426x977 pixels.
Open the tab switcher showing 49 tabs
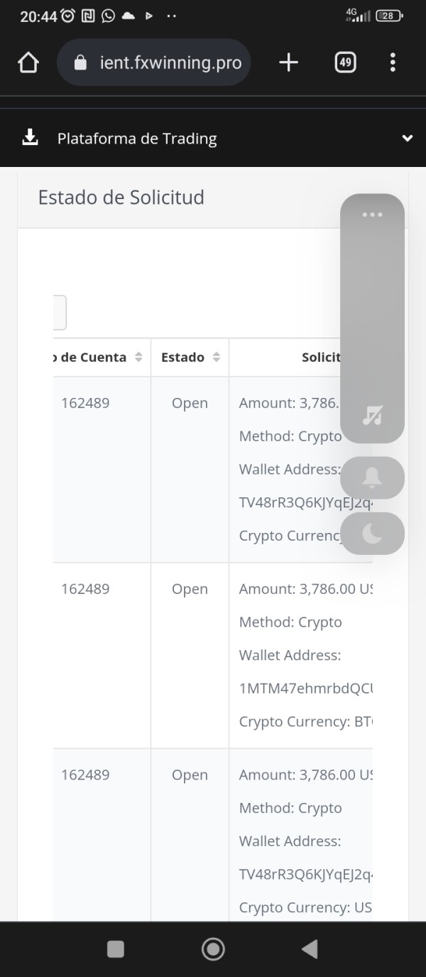(345, 63)
